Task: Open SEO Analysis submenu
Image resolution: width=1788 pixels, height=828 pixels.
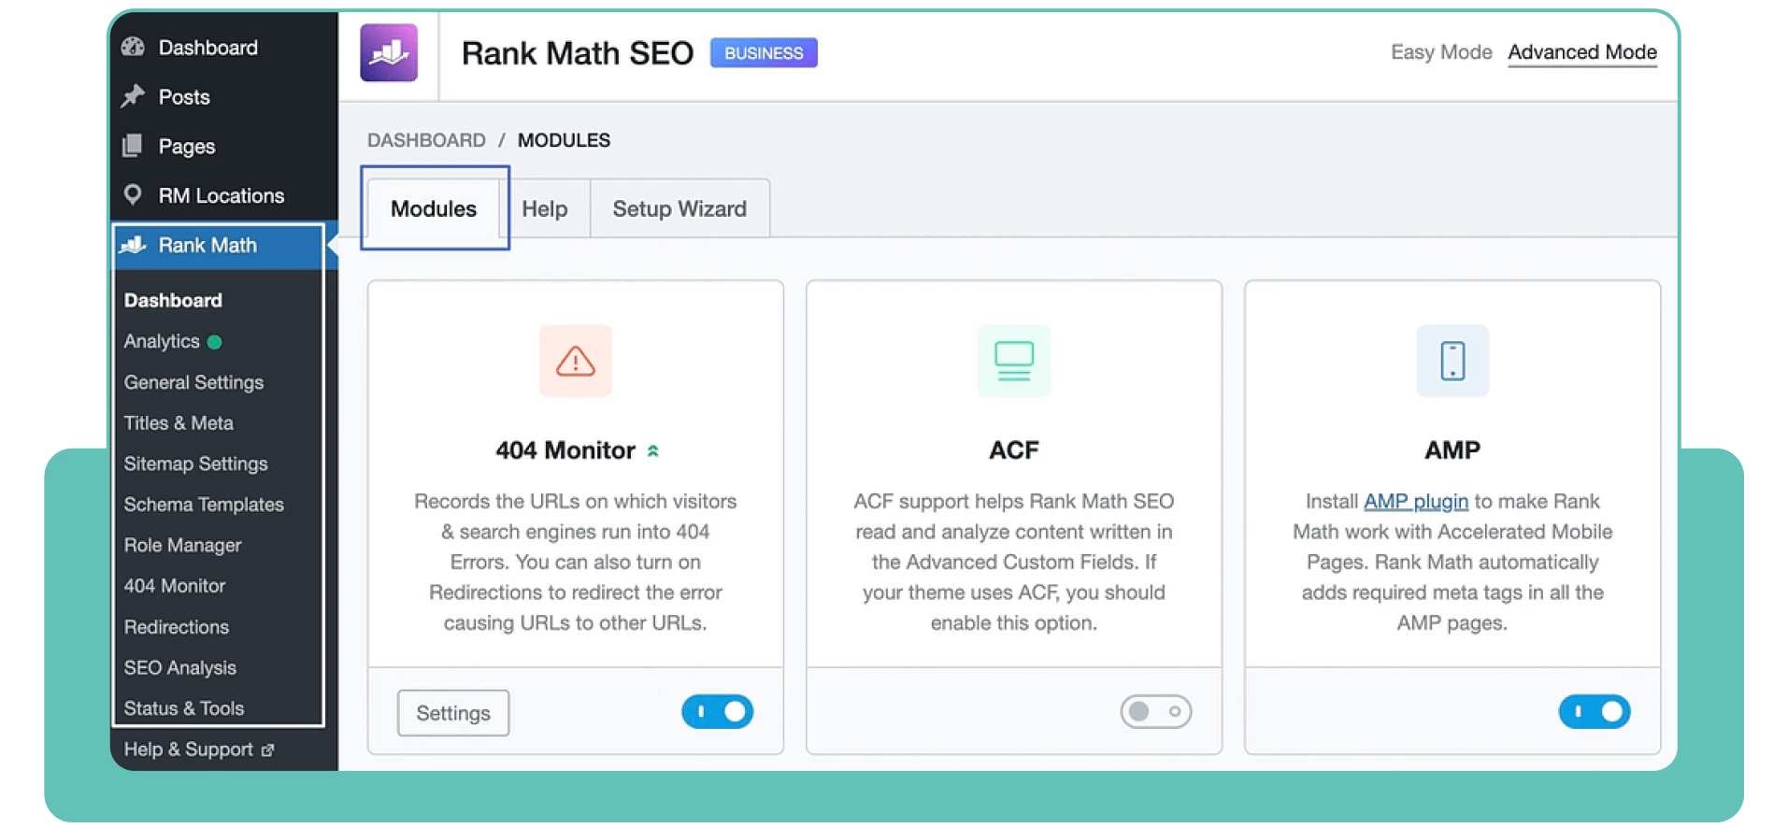Action: pos(180,668)
